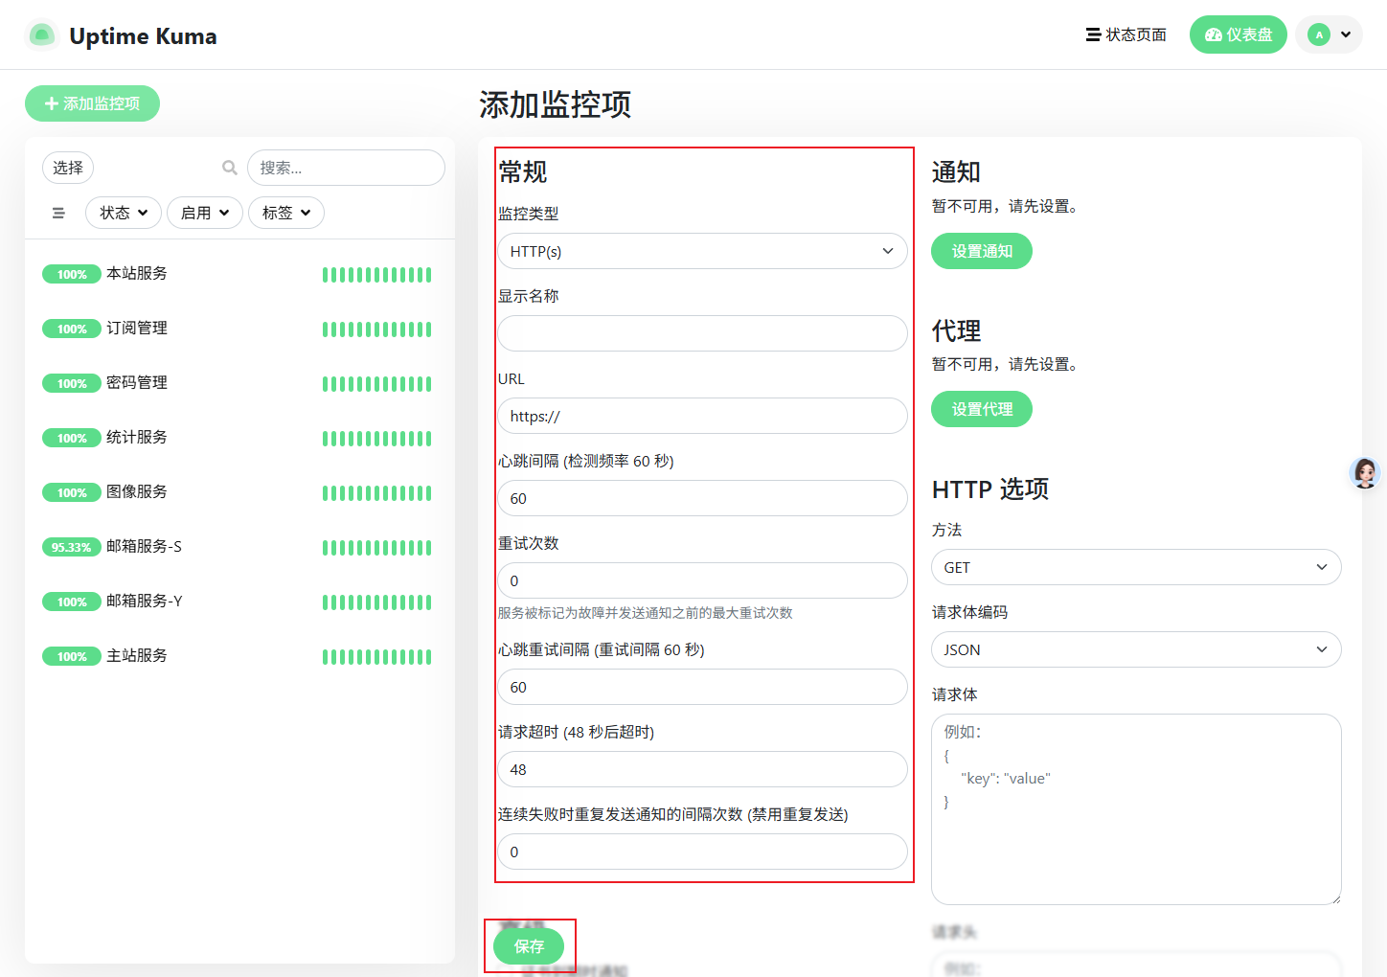Open the 状态页面 status page link
Viewport: 1387px width, 977px height.
1126,34
